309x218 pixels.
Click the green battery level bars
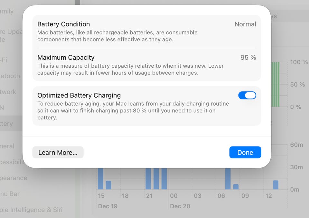pyautogui.click(x=275, y=84)
